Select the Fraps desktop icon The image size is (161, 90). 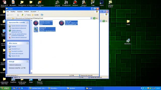point(93,3)
